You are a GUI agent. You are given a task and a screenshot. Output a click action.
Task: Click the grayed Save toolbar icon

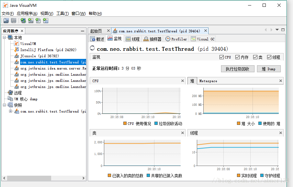(14, 21)
